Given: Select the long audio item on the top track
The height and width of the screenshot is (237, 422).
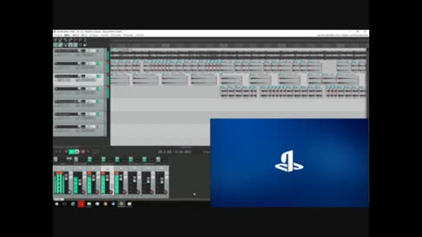Looking at the screenshot, I should [238, 54].
